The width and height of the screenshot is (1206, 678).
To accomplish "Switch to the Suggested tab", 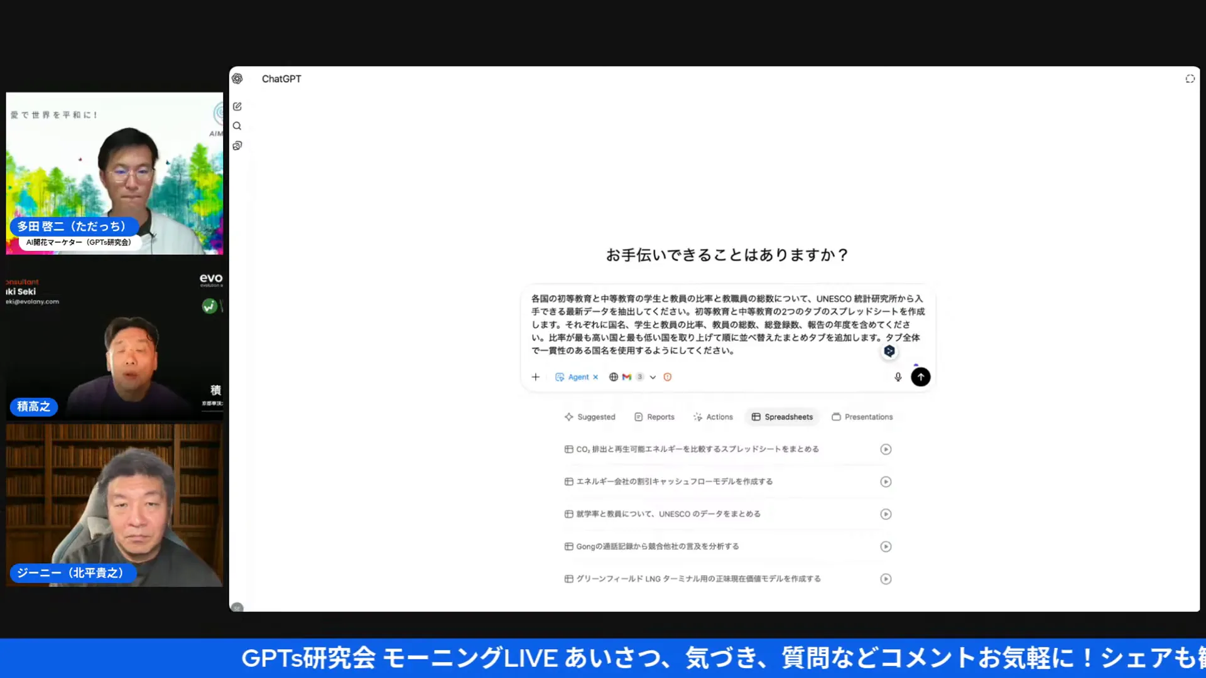I will click(x=590, y=417).
